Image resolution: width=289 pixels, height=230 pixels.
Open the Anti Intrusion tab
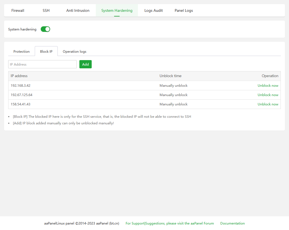click(78, 10)
